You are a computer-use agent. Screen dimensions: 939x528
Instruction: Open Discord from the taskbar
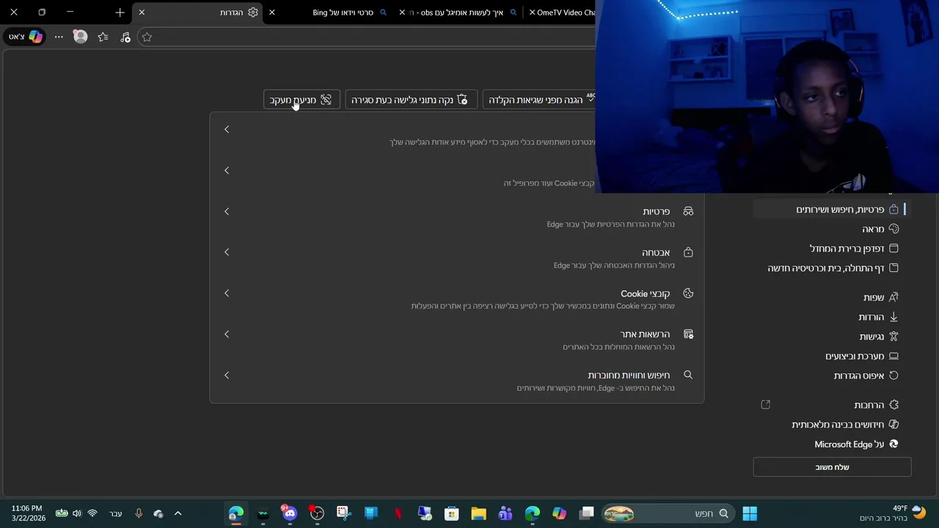(x=289, y=513)
